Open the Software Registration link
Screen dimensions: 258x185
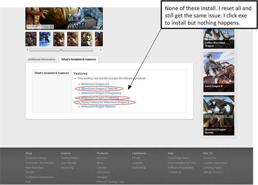tap(181, 167)
